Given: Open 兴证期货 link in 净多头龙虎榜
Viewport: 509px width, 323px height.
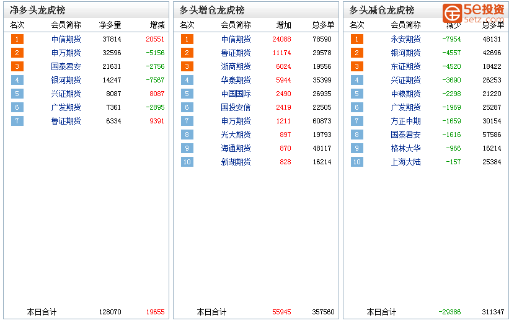Looking at the screenshot, I should pos(66,94).
